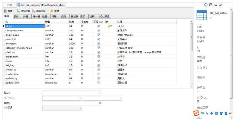
Task: Click the fourth layout icon in the right panel header
Action: pyautogui.click(x=221, y=5)
